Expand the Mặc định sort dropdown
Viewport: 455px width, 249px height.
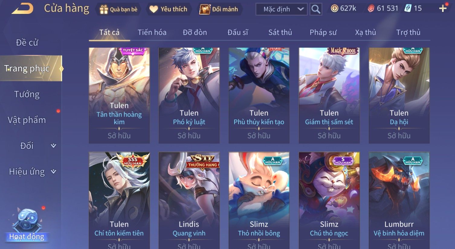(282, 9)
